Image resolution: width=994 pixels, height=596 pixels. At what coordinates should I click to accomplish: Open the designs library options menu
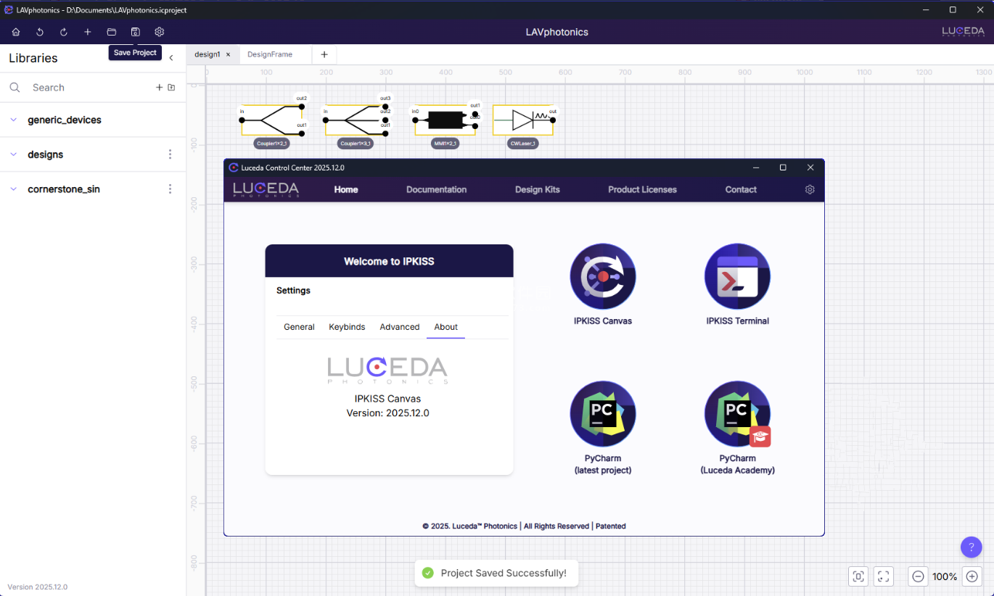[x=171, y=154]
